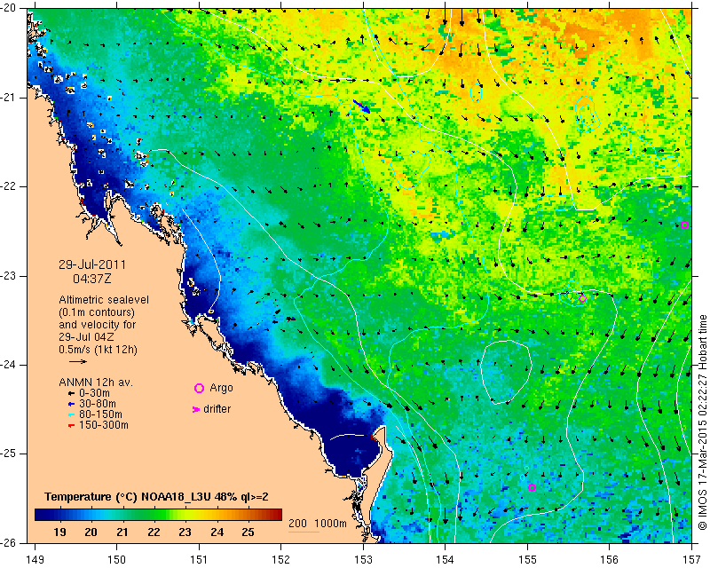Click the red 150-300m legend arrow
710x568 pixels.
[x=71, y=426]
